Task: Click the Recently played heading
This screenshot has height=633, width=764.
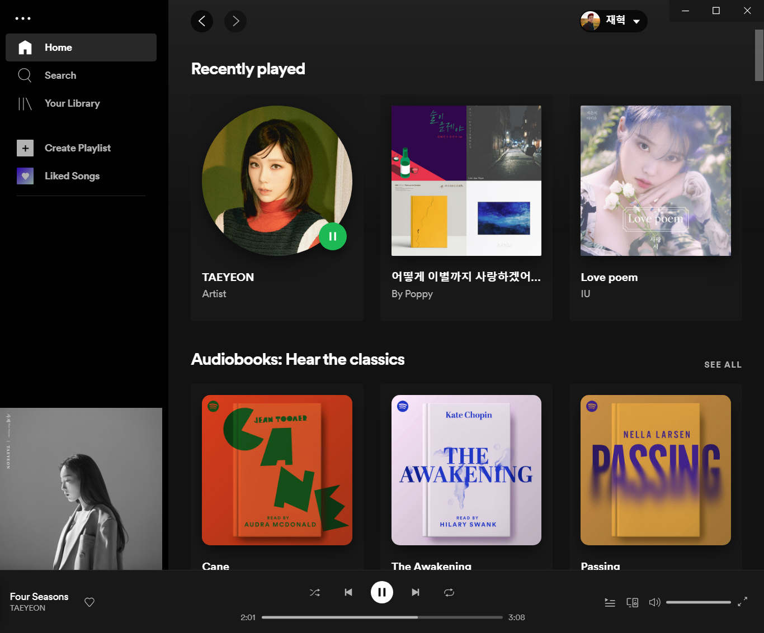Action: (x=248, y=69)
